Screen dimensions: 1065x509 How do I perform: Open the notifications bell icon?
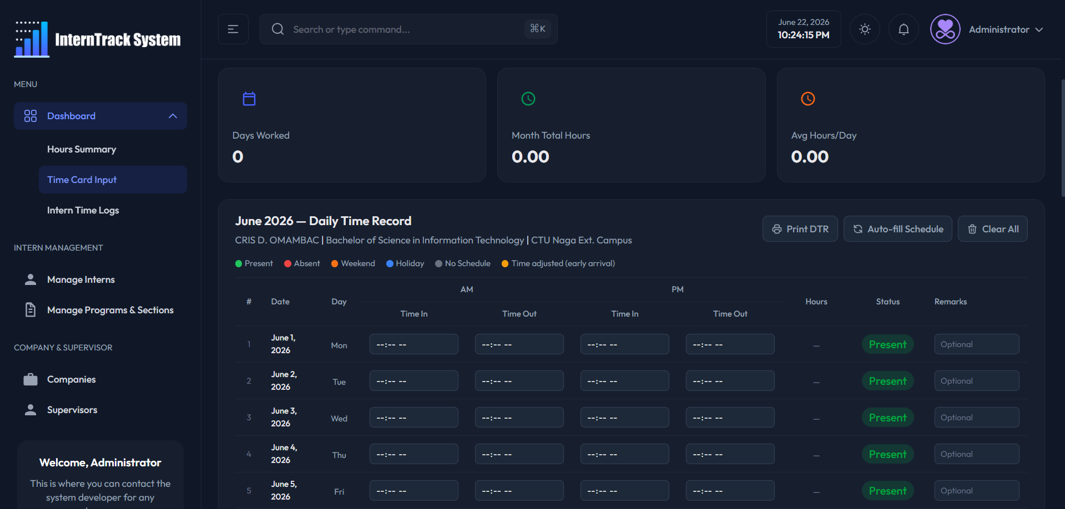pos(904,29)
